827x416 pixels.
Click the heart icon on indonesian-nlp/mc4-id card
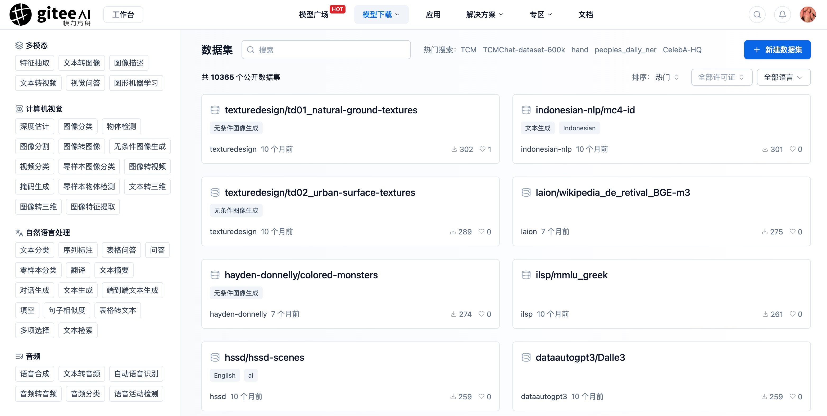792,149
